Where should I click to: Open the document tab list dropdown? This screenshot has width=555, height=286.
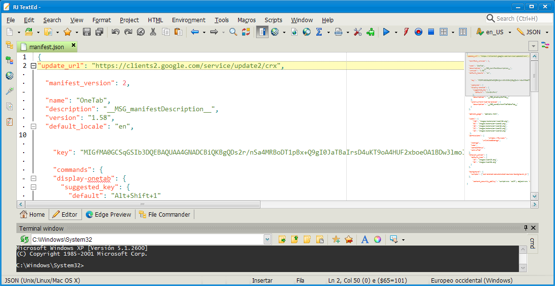pyautogui.click(x=533, y=46)
